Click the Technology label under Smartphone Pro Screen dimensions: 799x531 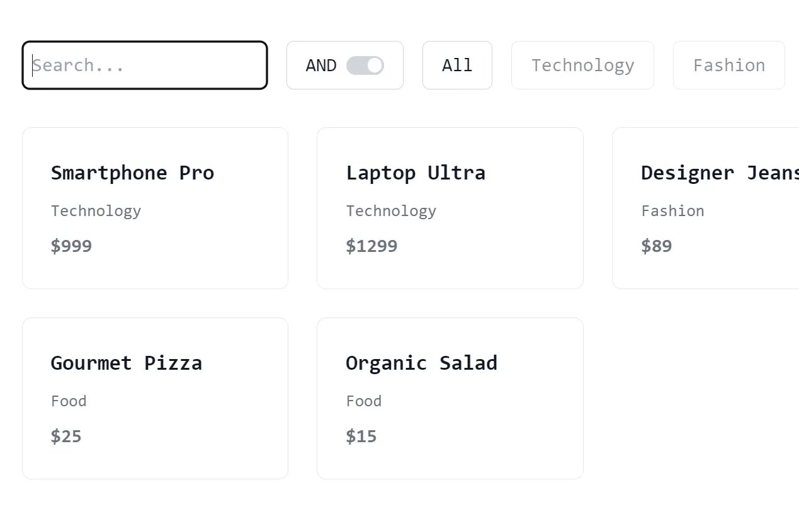click(96, 211)
